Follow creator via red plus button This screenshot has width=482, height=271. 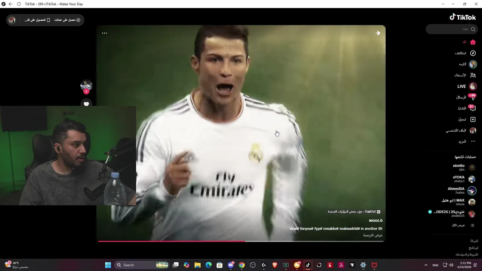tap(86, 91)
